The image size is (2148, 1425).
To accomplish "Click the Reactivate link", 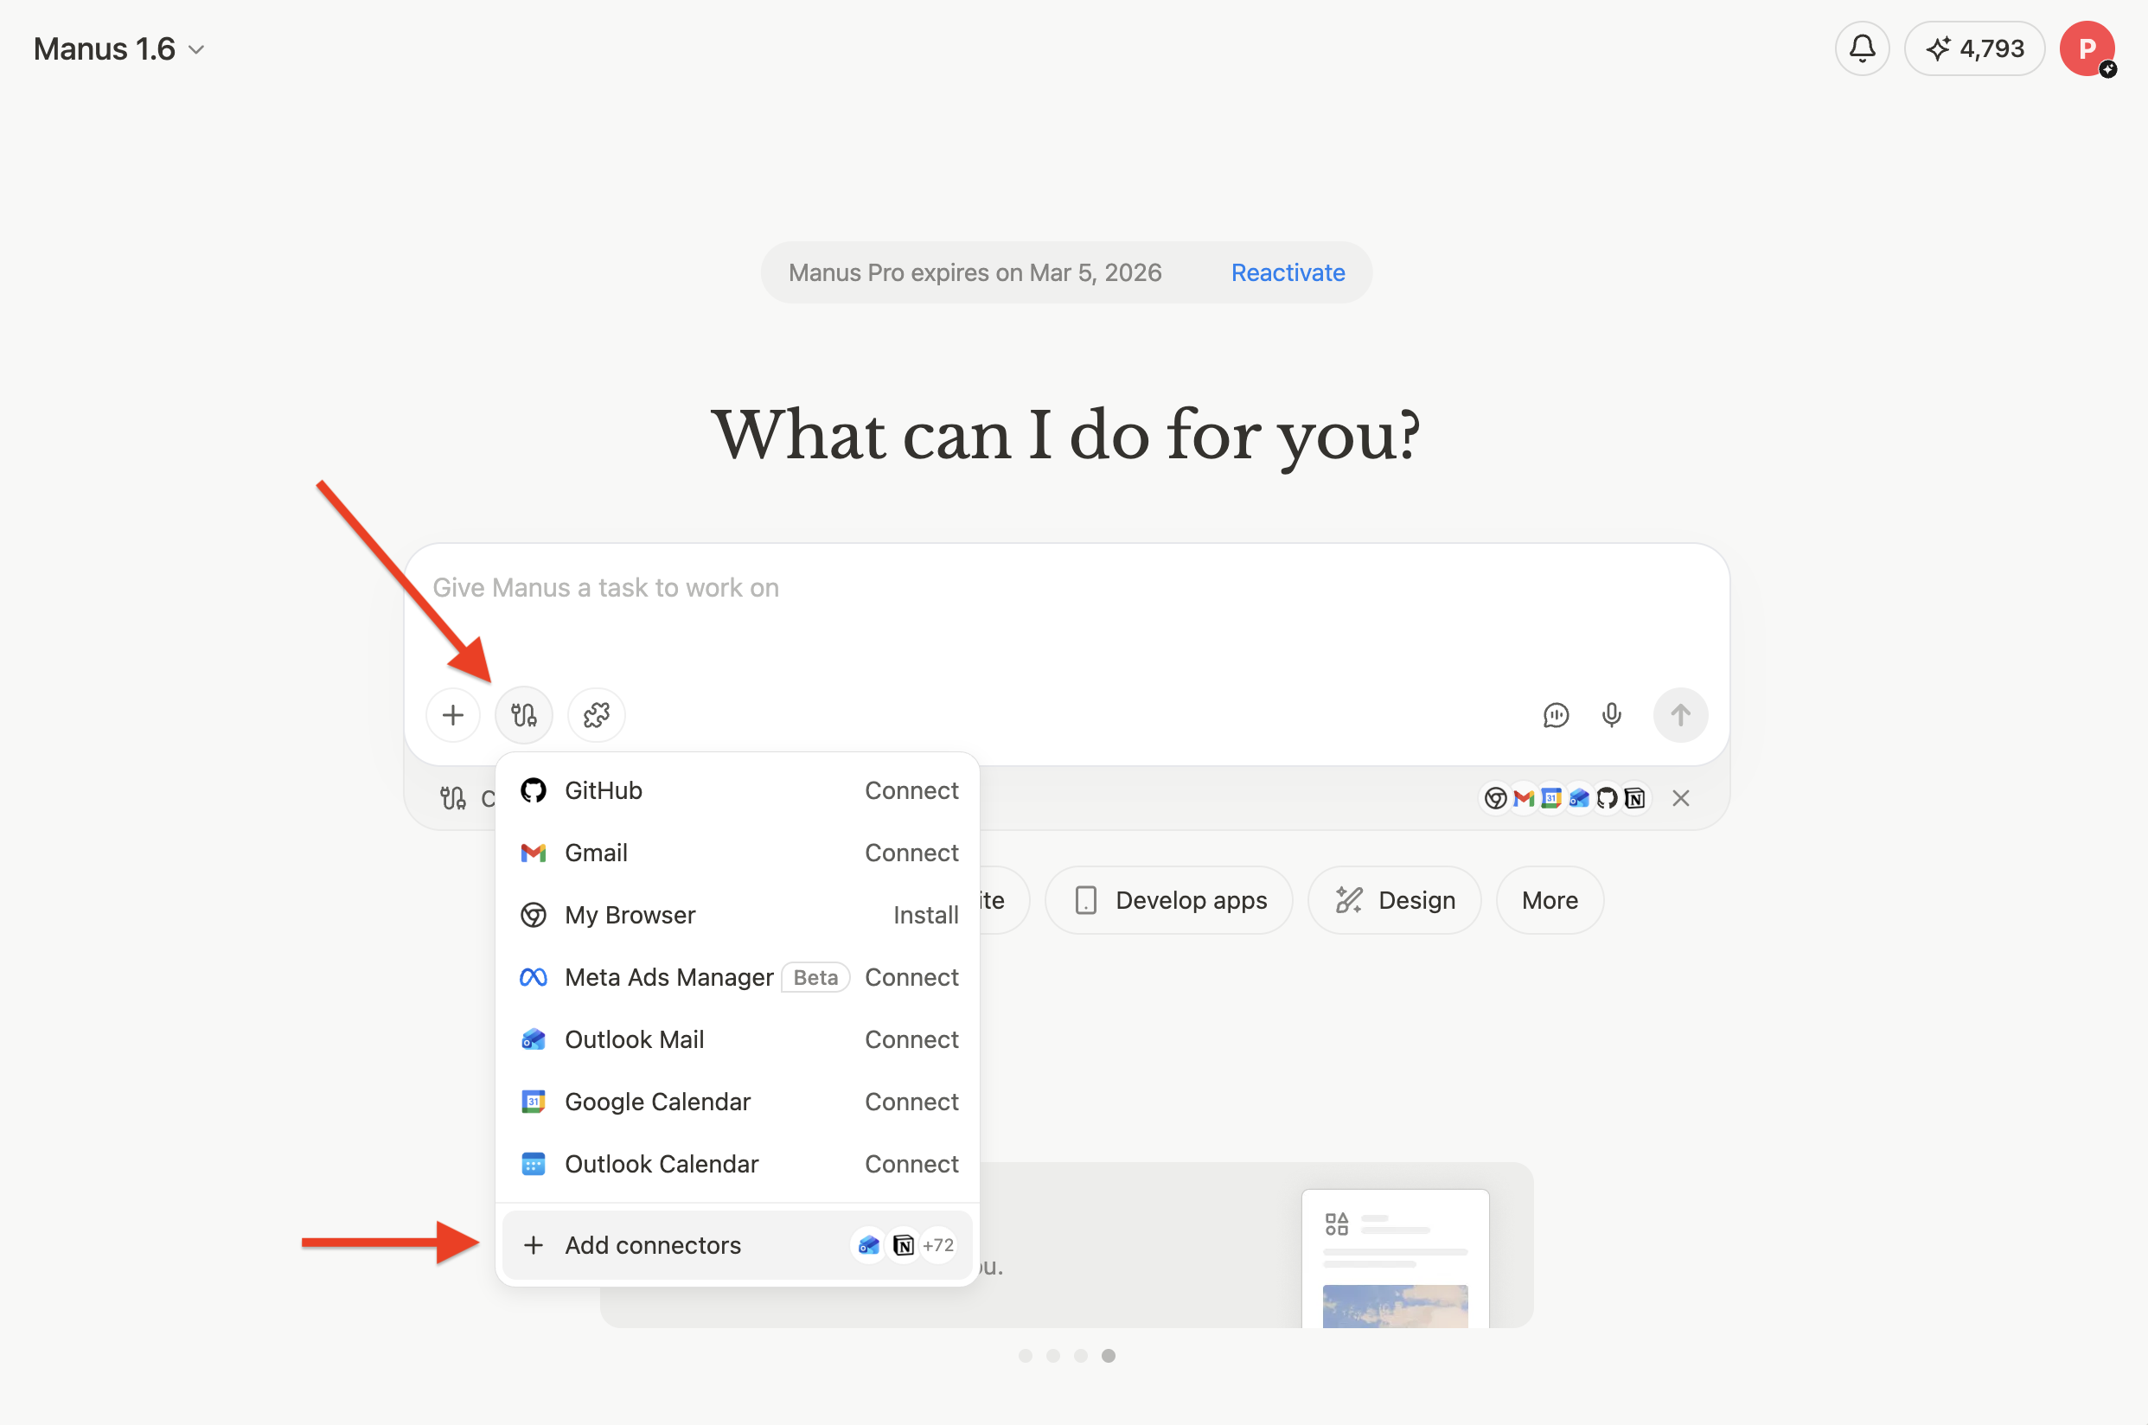I will tap(1288, 272).
